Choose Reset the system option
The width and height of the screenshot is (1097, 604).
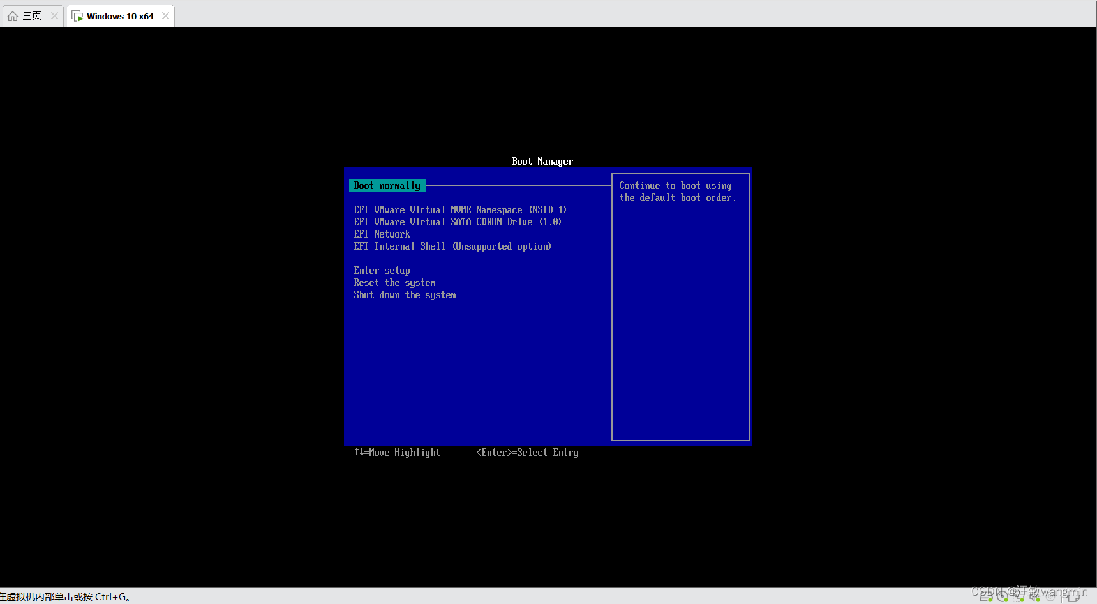click(394, 282)
